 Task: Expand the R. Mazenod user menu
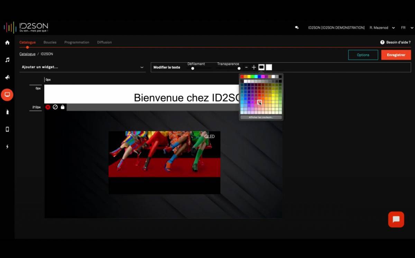pos(382,28)
